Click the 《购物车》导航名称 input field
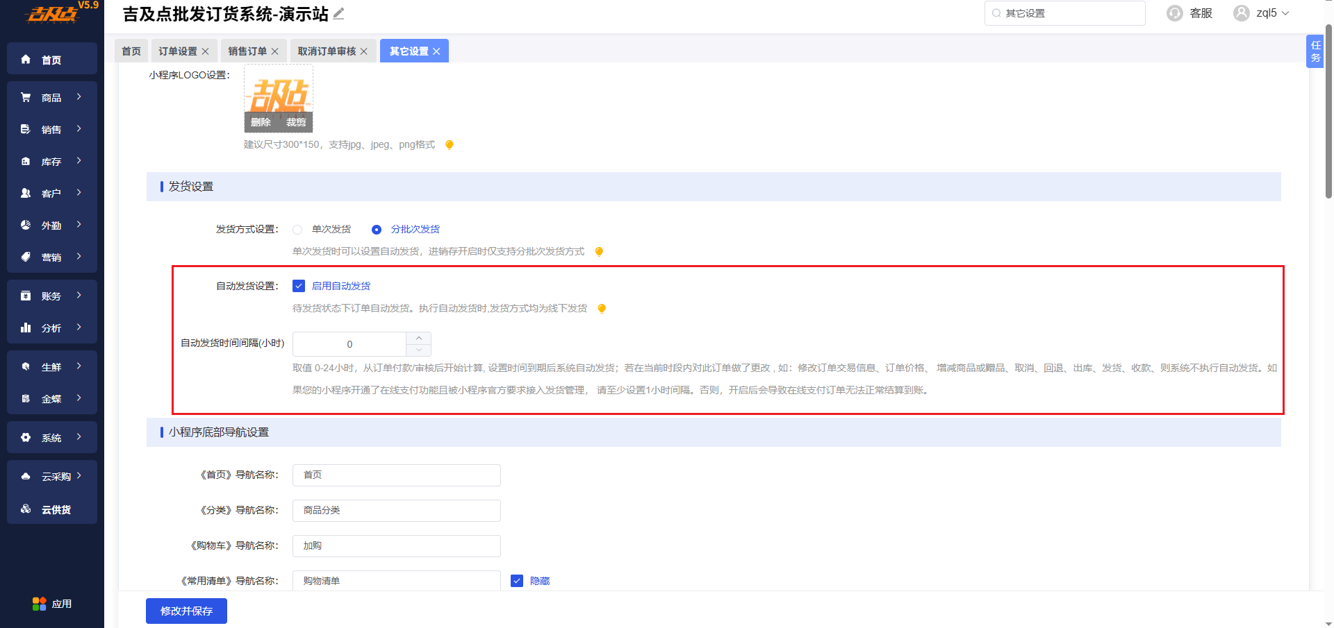The width and height of the screenshot is (1334, 628). pos(397,545)
